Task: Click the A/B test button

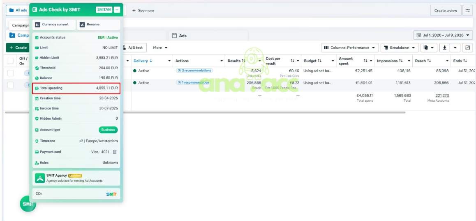Action: click(134, 48)
